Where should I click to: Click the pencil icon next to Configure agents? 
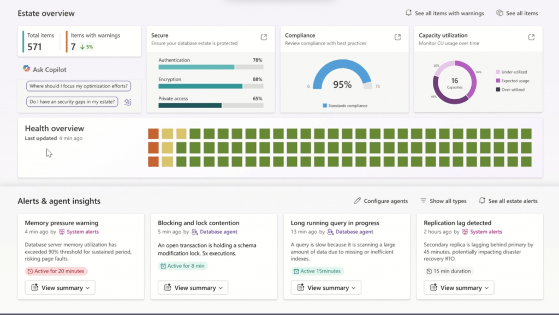(x=358, y=201)
